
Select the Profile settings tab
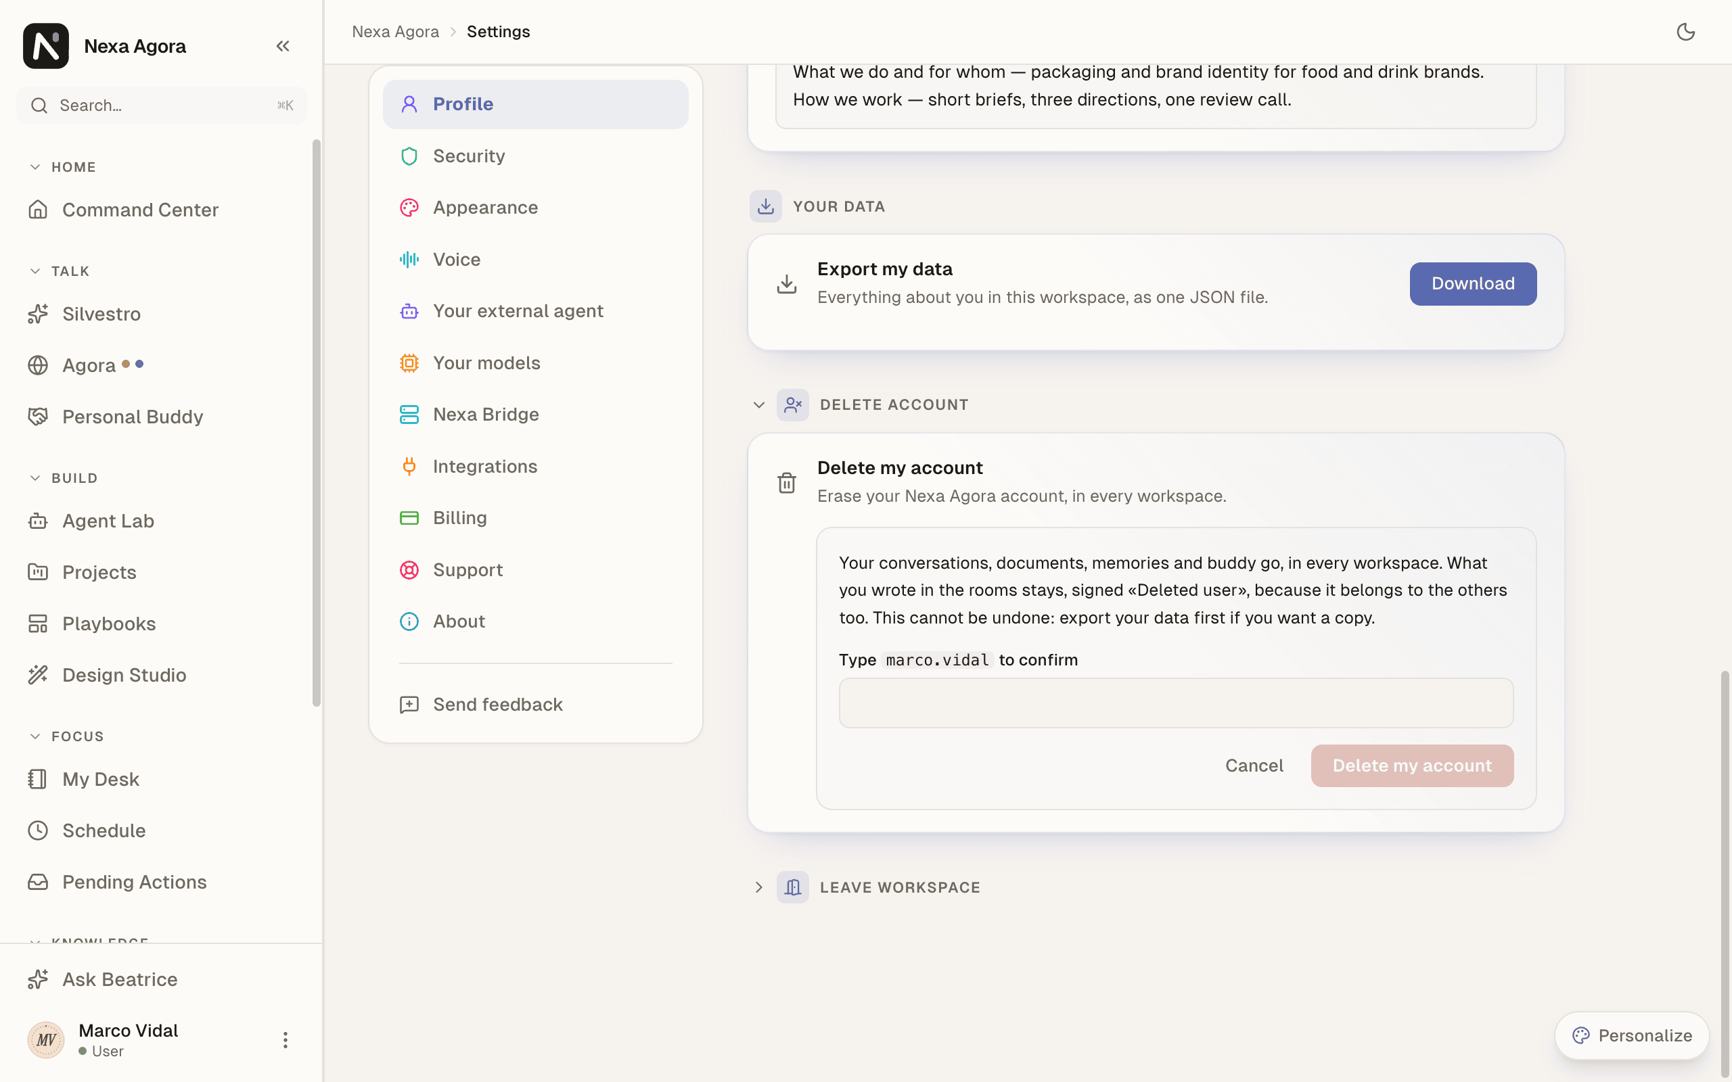point(535,104)
